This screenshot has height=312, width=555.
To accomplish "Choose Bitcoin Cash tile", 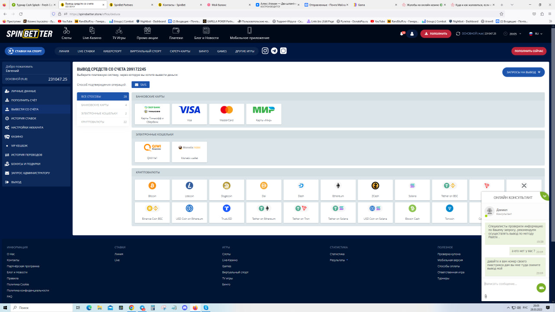I will pyautogui.click(x=412, y=213).
